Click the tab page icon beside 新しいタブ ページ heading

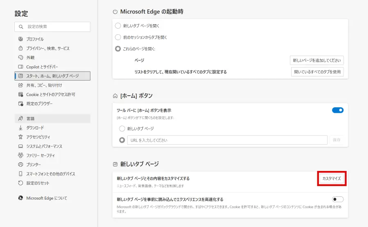[115, 164]
